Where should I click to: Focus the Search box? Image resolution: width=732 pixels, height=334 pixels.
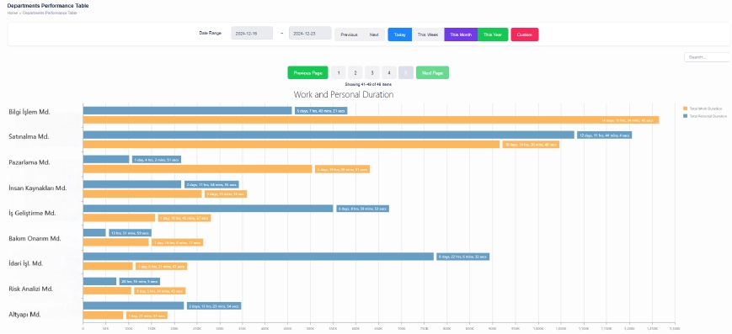tap(707, 57)
